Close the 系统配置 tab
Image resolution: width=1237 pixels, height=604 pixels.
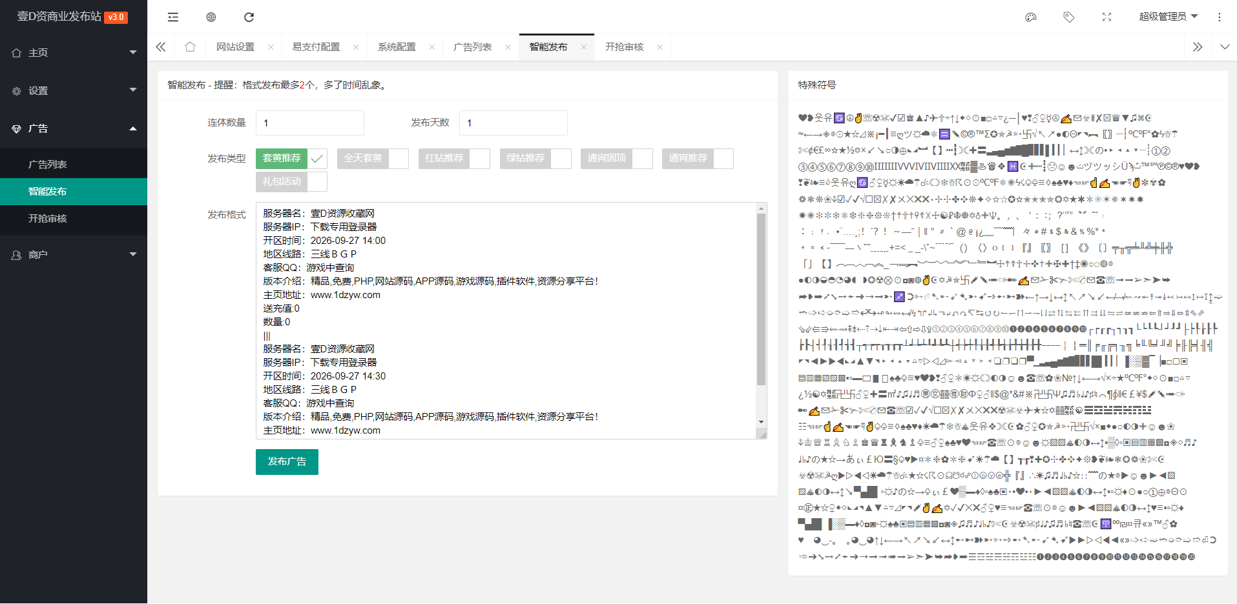click(x=432, y=47)
